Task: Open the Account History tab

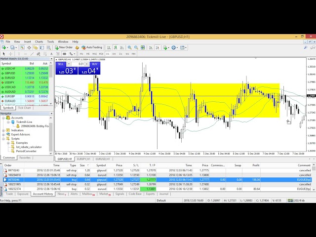Action: pos(43,194)
